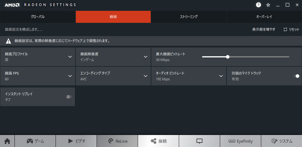Select the 録画 tab

(x=113, y=17)
